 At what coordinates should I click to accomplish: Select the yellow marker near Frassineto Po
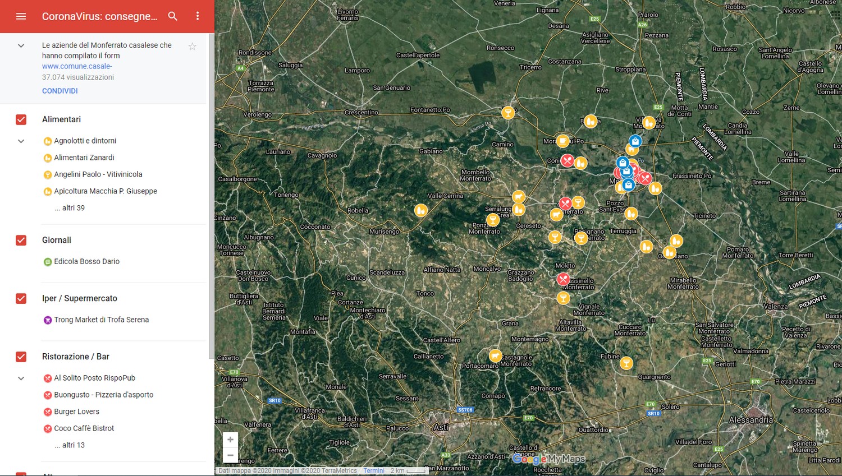tap(655, 188)
